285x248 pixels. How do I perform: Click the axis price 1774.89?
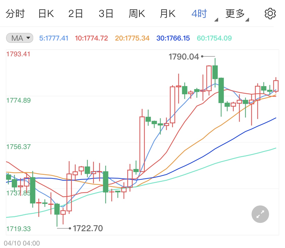pyautogui.click(x=18, y=101)
